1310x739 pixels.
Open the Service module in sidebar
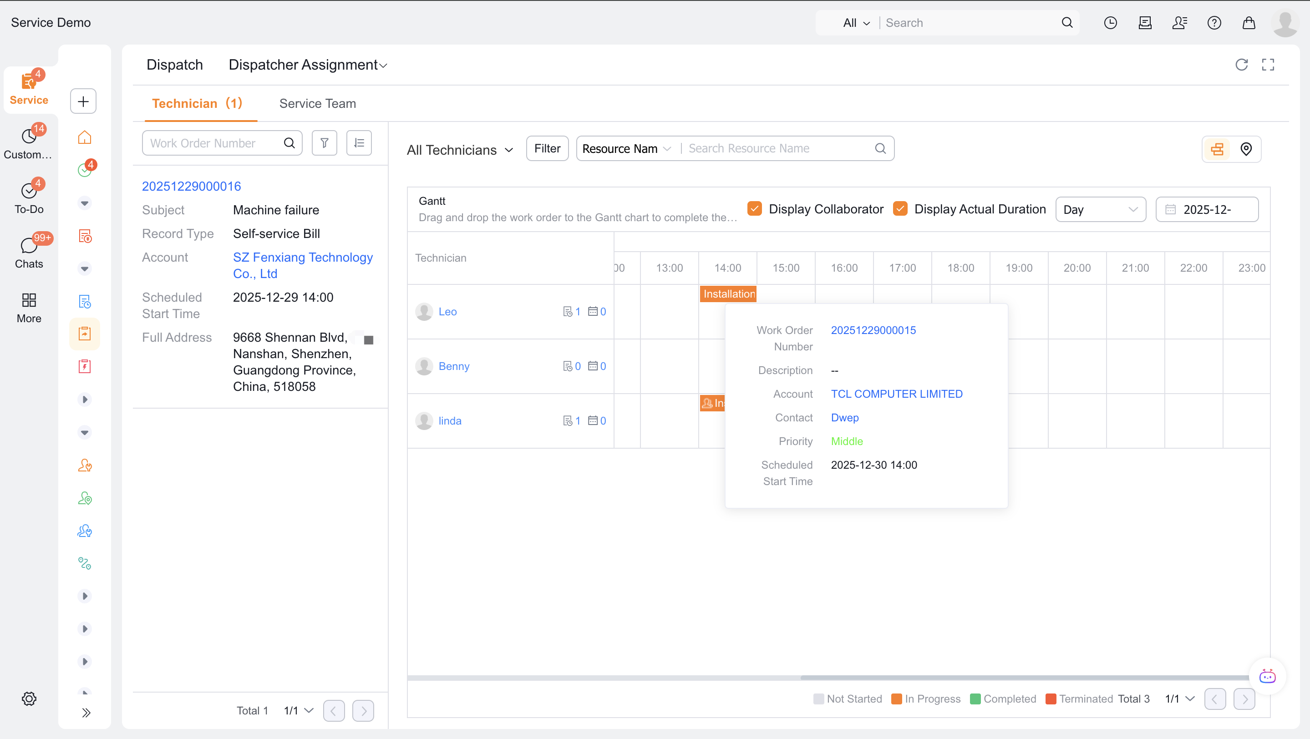point(29,89)
